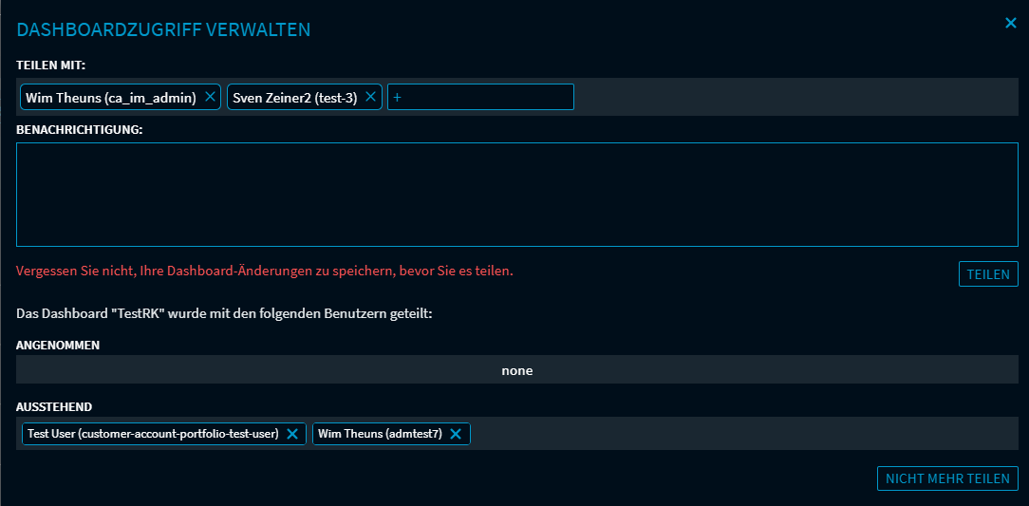
Task: Select the Test User pending chip label
Action: 152,434
